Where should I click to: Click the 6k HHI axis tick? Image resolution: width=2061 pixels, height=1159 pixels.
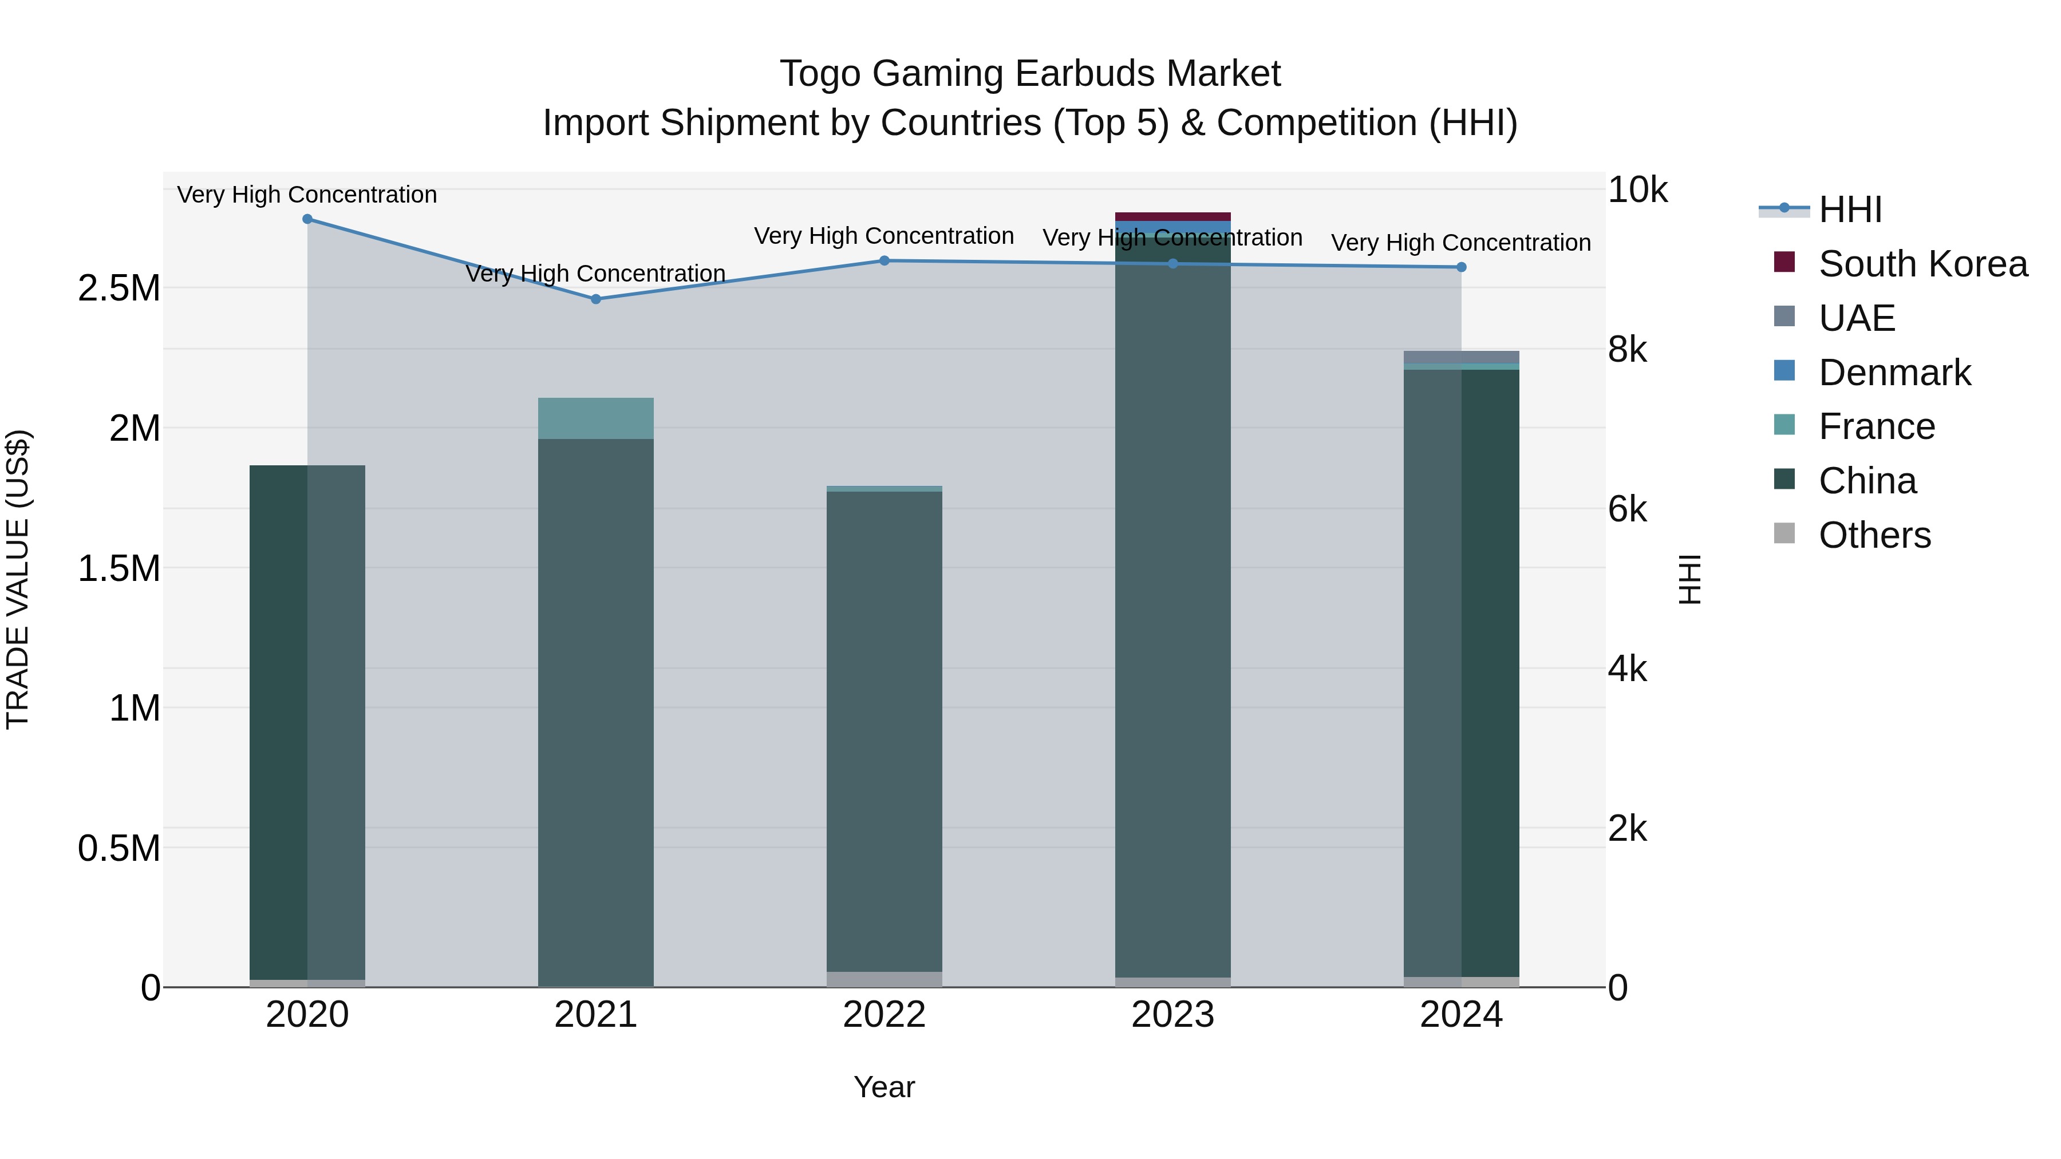(1628, 509)
